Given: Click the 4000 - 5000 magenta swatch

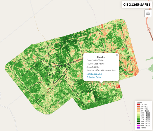Looking at the screenshot, I should [x=139, y=125].
